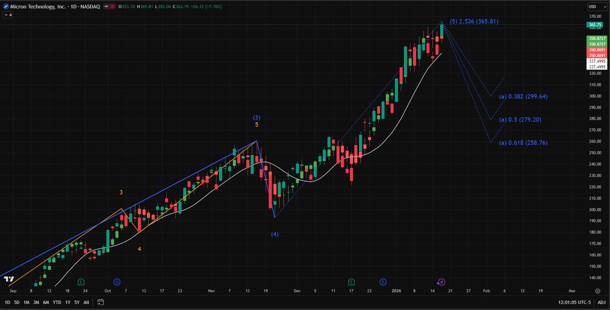Viewport: 610px width, 310px height.
Task: Click the Nov label on time axis
Action: point(211,291)
